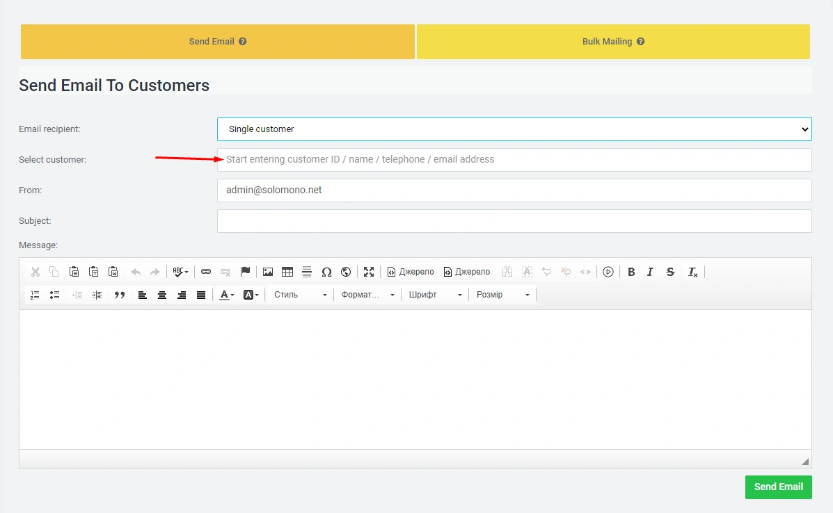Insert special character with Omega icon
The image size is (833, 513).
pyautogui.click(x=326, y=272)
